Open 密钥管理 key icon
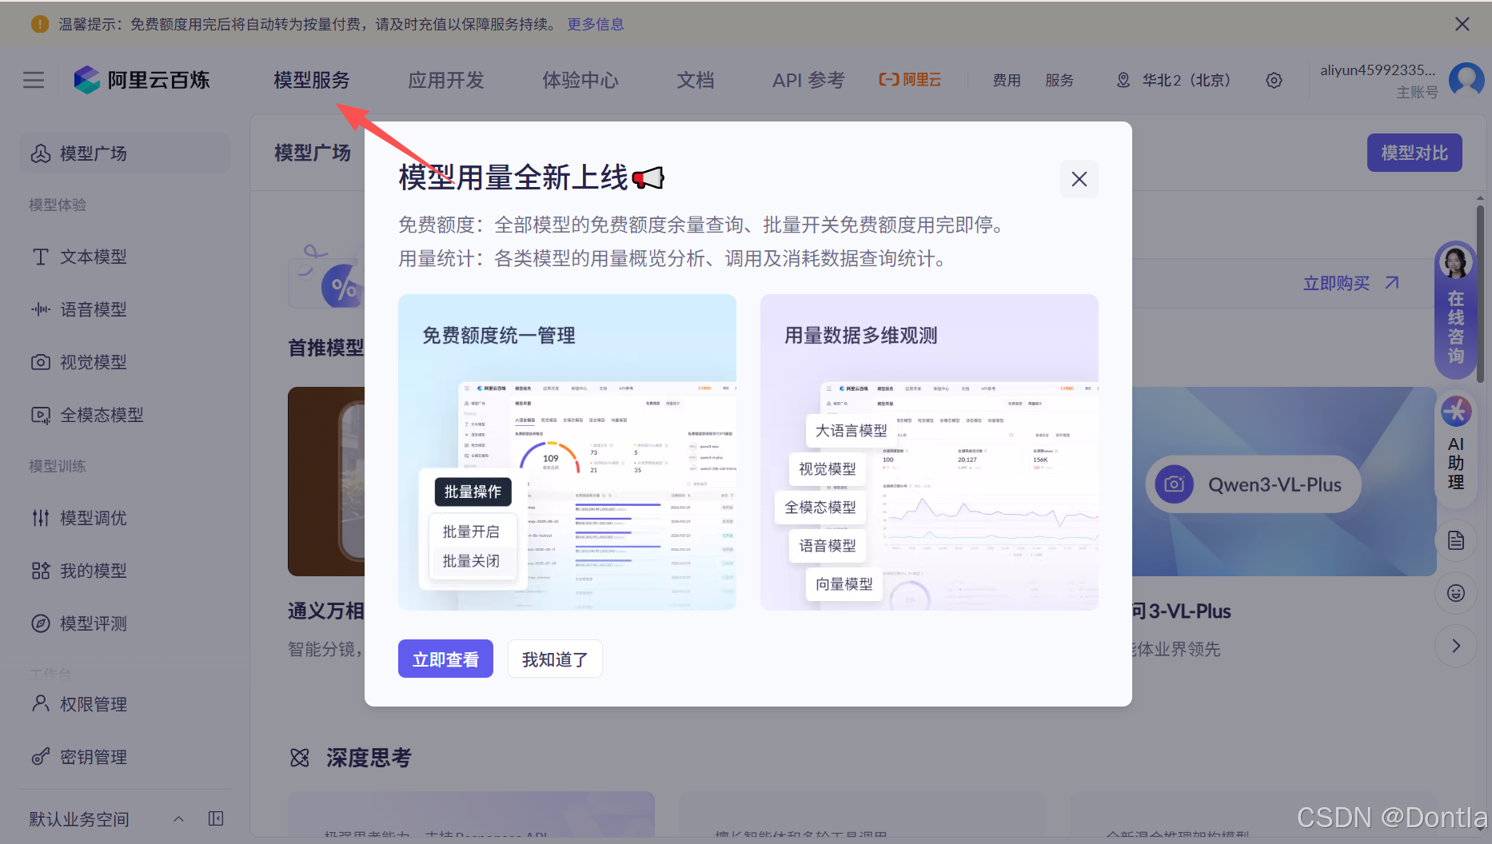The image size is (1492, 844). [x=94, y=756]
